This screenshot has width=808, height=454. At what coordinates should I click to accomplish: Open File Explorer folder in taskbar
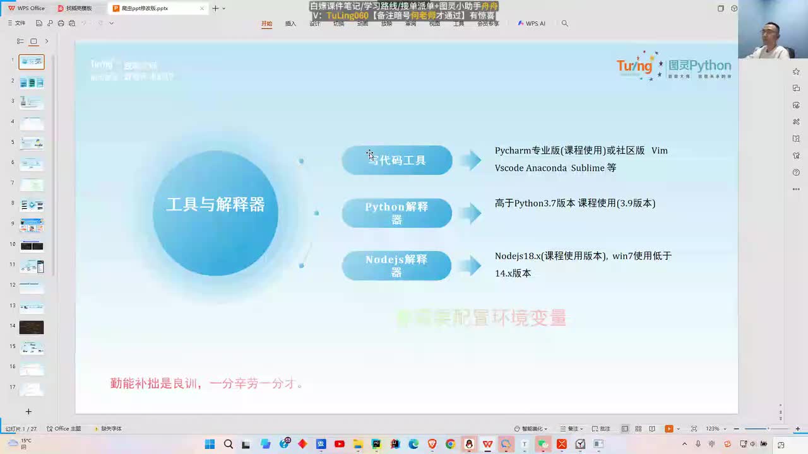coord(358,444)
